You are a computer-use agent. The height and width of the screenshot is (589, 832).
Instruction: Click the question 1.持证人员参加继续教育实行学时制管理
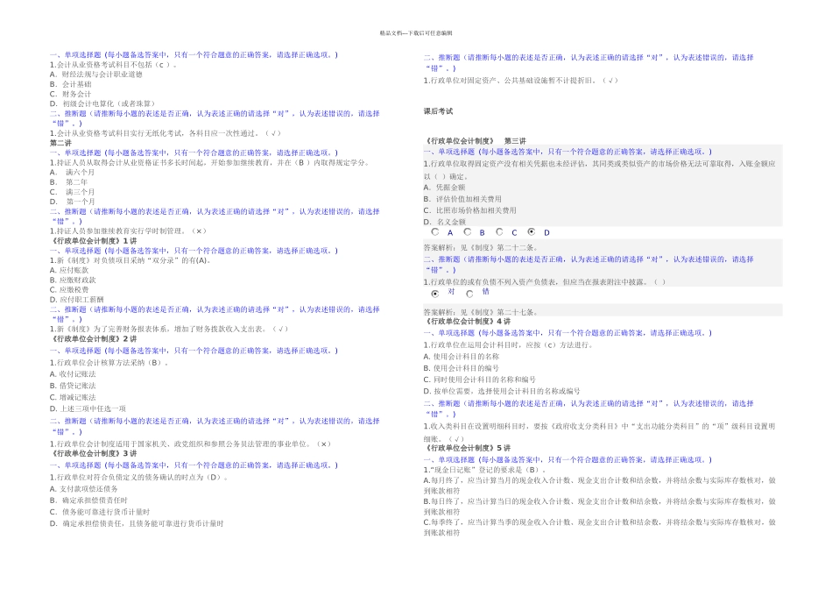coord(128,231)
